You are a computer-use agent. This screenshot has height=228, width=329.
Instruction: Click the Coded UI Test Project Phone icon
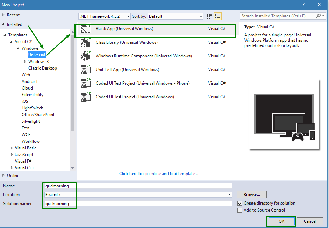pyautogui.click(x=86, y=83)
